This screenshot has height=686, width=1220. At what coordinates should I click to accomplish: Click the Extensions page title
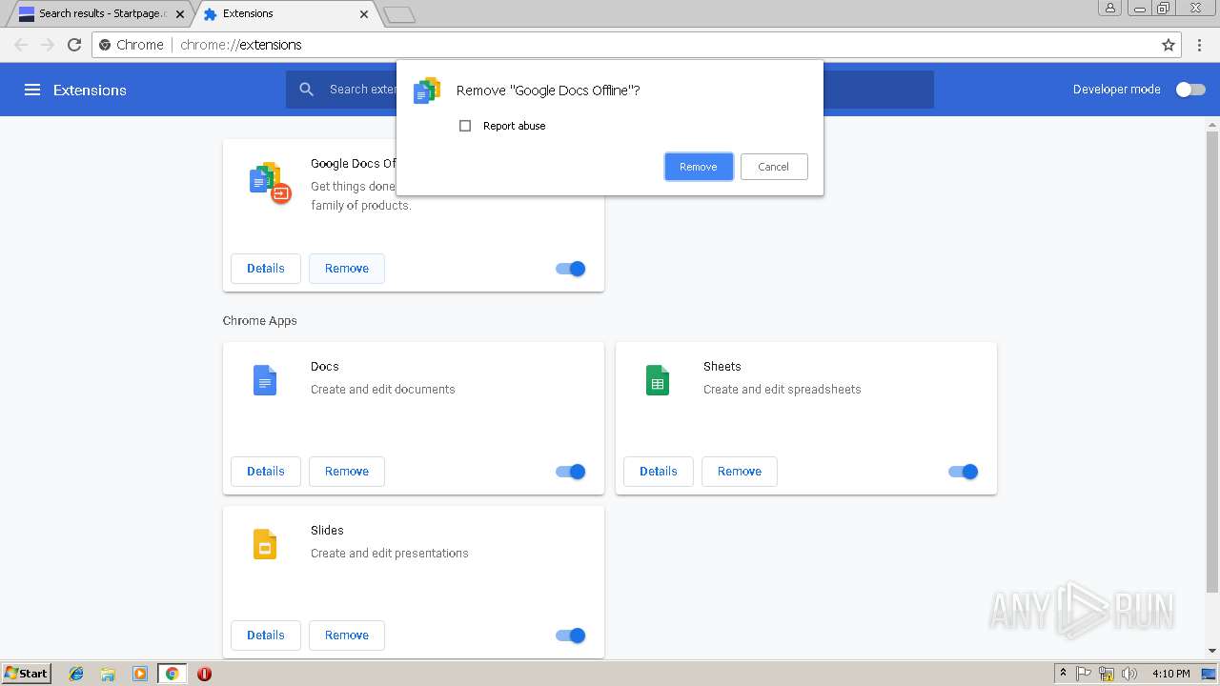tap(90, 91)
